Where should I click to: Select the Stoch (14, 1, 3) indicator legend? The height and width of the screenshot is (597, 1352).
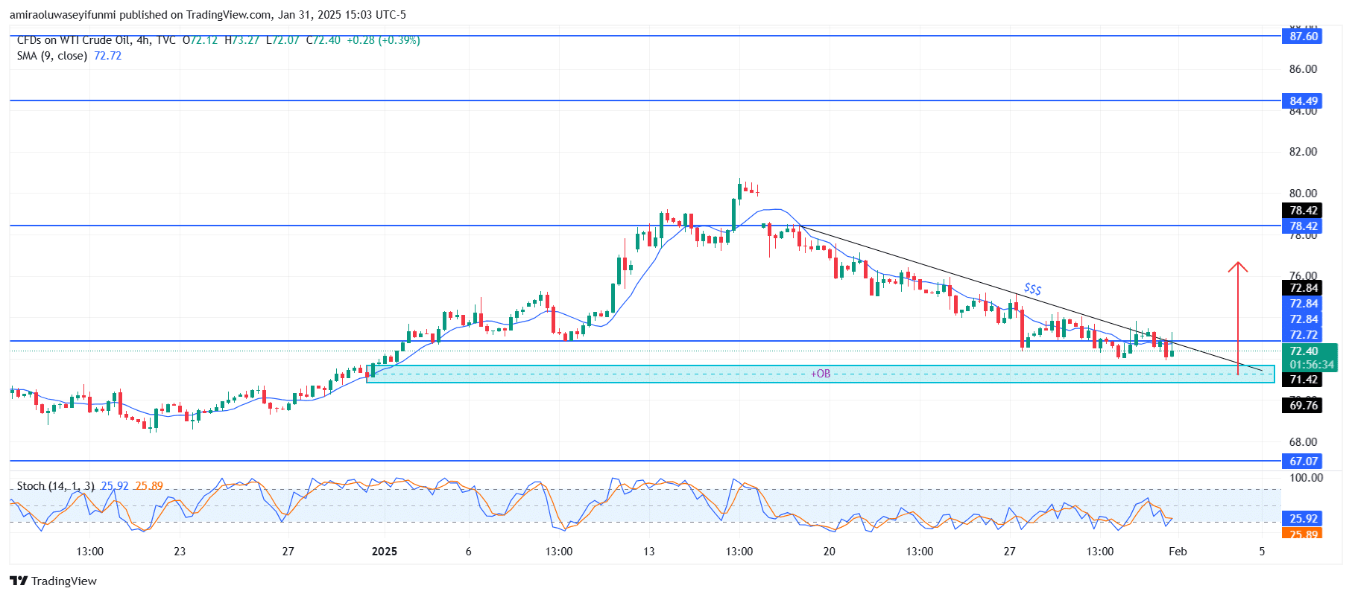tap(55, 486)
